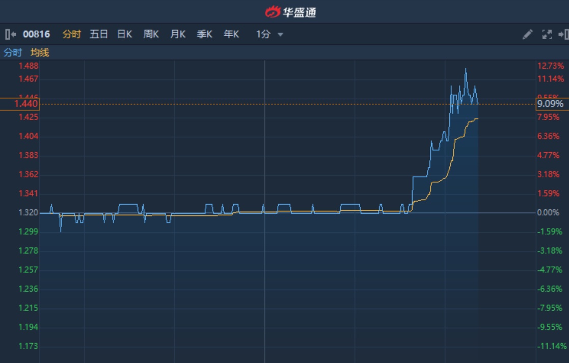Click the 1.173 bottom price label
Image resolution: width=569 pixels, height=363 pixels.
click(29, 346)
